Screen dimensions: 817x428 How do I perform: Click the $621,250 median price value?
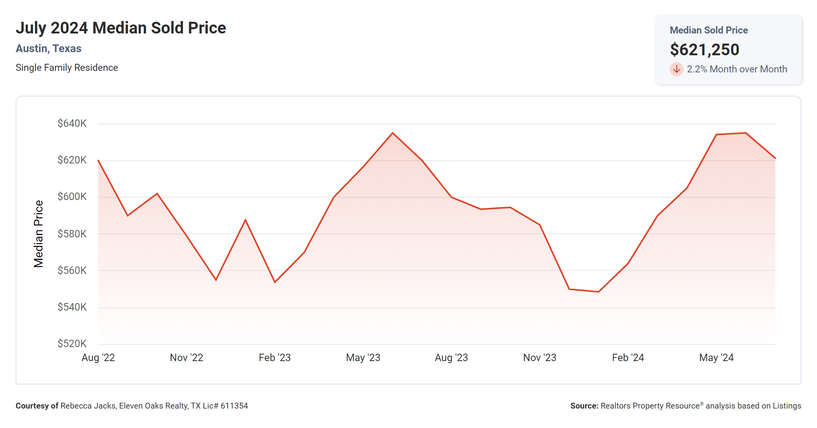tap(704, 50)
